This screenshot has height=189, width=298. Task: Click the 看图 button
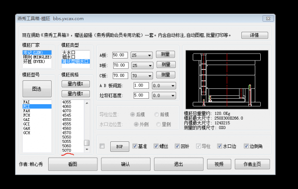click(73, 164)
